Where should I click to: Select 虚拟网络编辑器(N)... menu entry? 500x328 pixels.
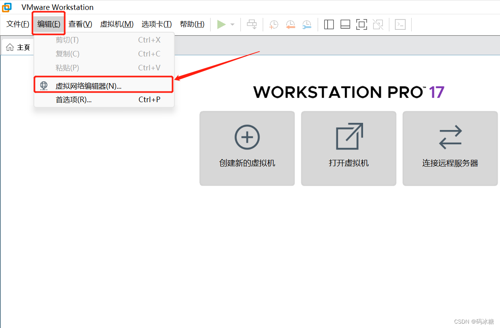[104, 86]
